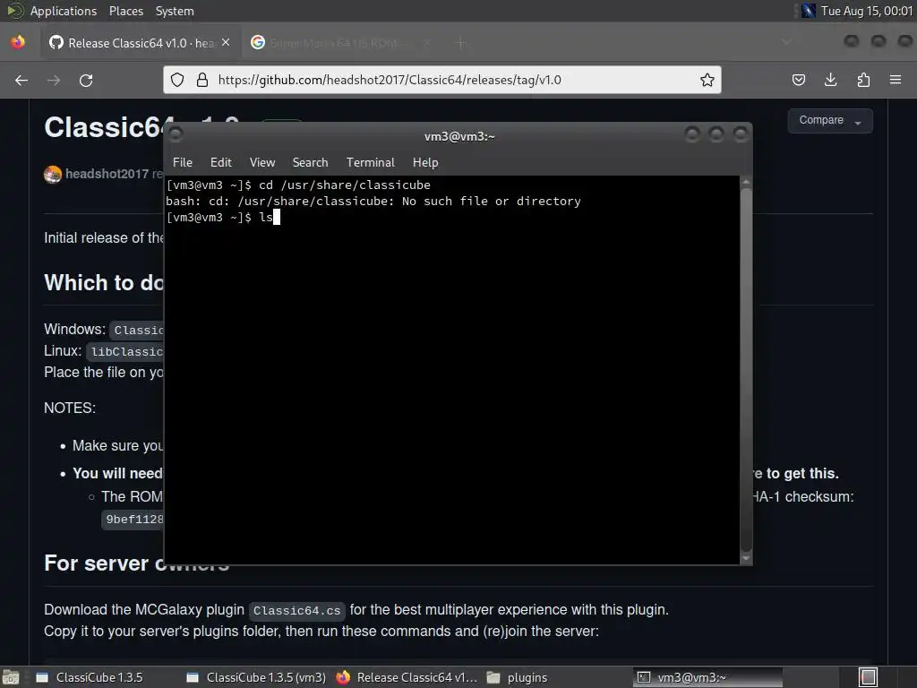Click the Firefox forward arrow
Viewport: 917px width, 688px height.
54,80
